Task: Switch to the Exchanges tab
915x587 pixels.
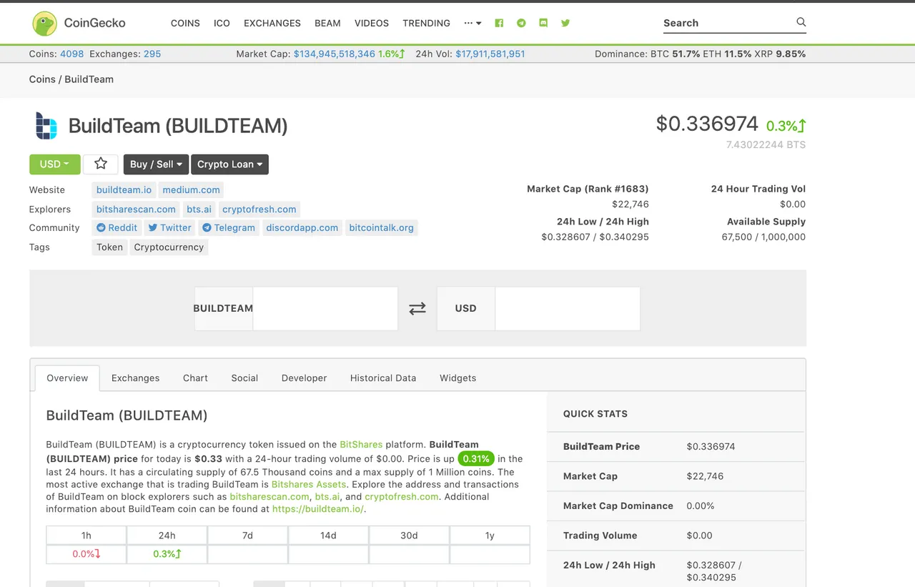Action: click(135, 378)
